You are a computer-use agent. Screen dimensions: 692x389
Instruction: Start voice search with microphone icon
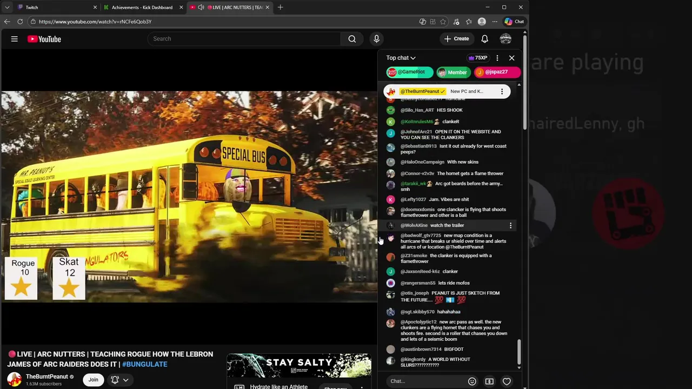377,39
